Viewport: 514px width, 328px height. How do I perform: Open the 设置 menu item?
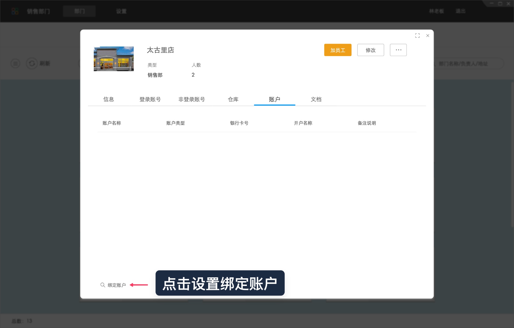pos(121,11)
